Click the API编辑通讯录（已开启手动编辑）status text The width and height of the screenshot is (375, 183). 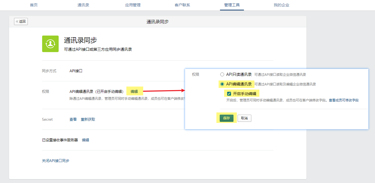click(x=97, y=91)
